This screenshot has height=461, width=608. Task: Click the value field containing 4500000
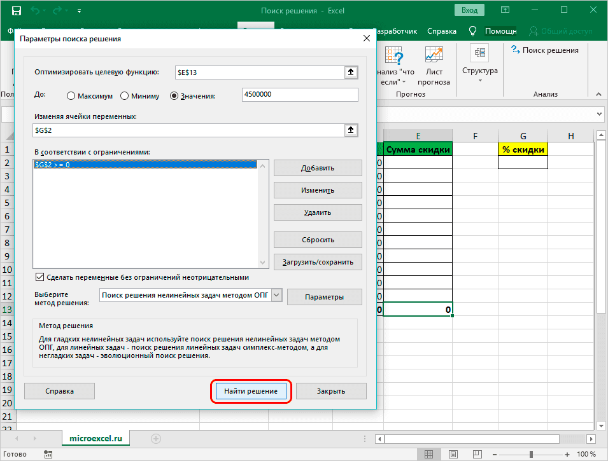[300, 95]
